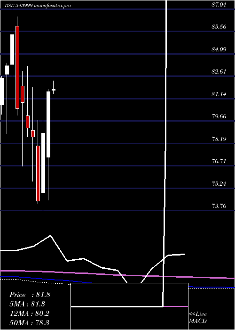Click the 73.76 price axis label
Viewport: 235px width, 330px height.
click(219, 206)
